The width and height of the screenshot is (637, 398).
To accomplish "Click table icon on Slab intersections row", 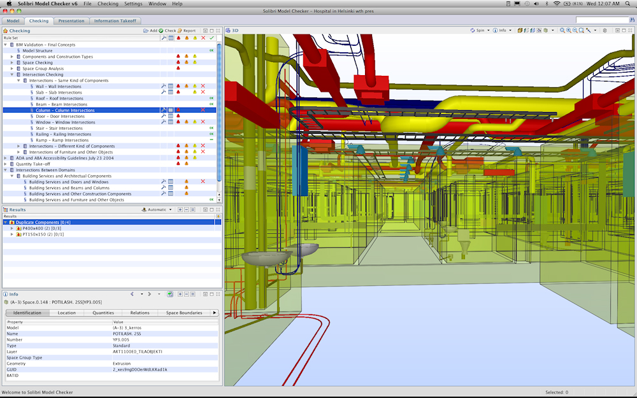I will [171, 92].
